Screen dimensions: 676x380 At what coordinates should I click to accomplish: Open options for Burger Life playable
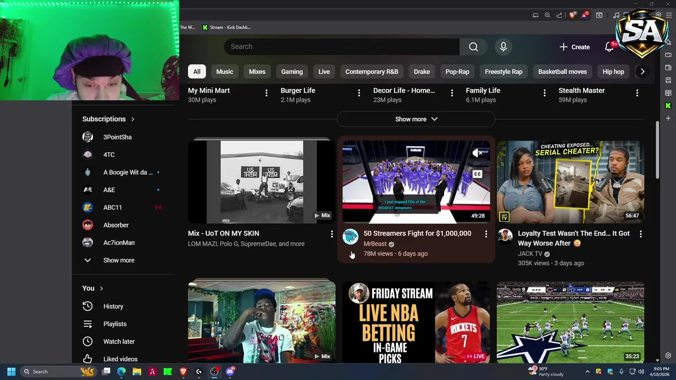click(359, 93)
